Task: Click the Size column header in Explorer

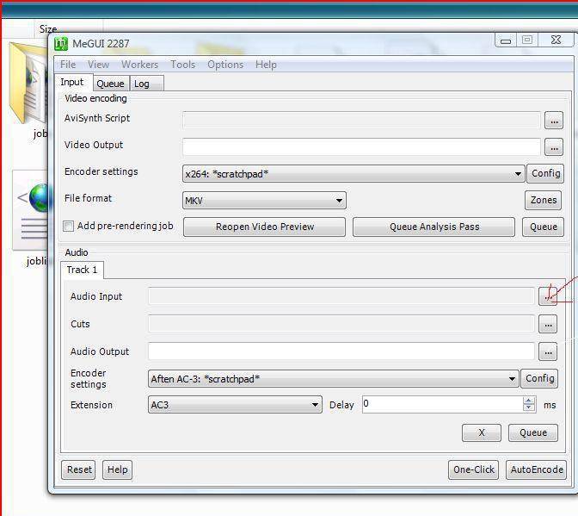Action: (x=48, y=28)
